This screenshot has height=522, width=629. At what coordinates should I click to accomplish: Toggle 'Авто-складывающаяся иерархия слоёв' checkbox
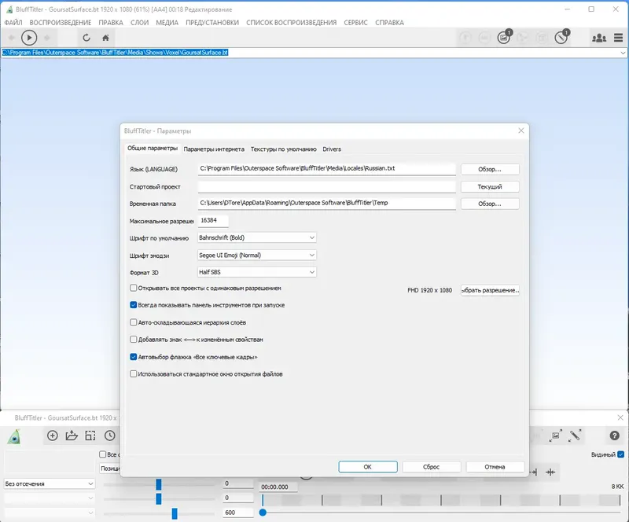133,322
